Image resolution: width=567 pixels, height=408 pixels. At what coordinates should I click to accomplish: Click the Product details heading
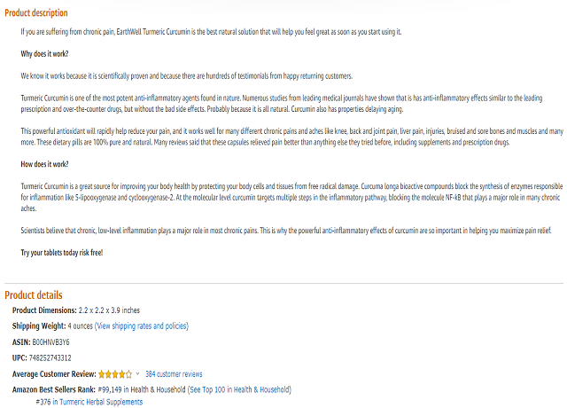(34, 294)
